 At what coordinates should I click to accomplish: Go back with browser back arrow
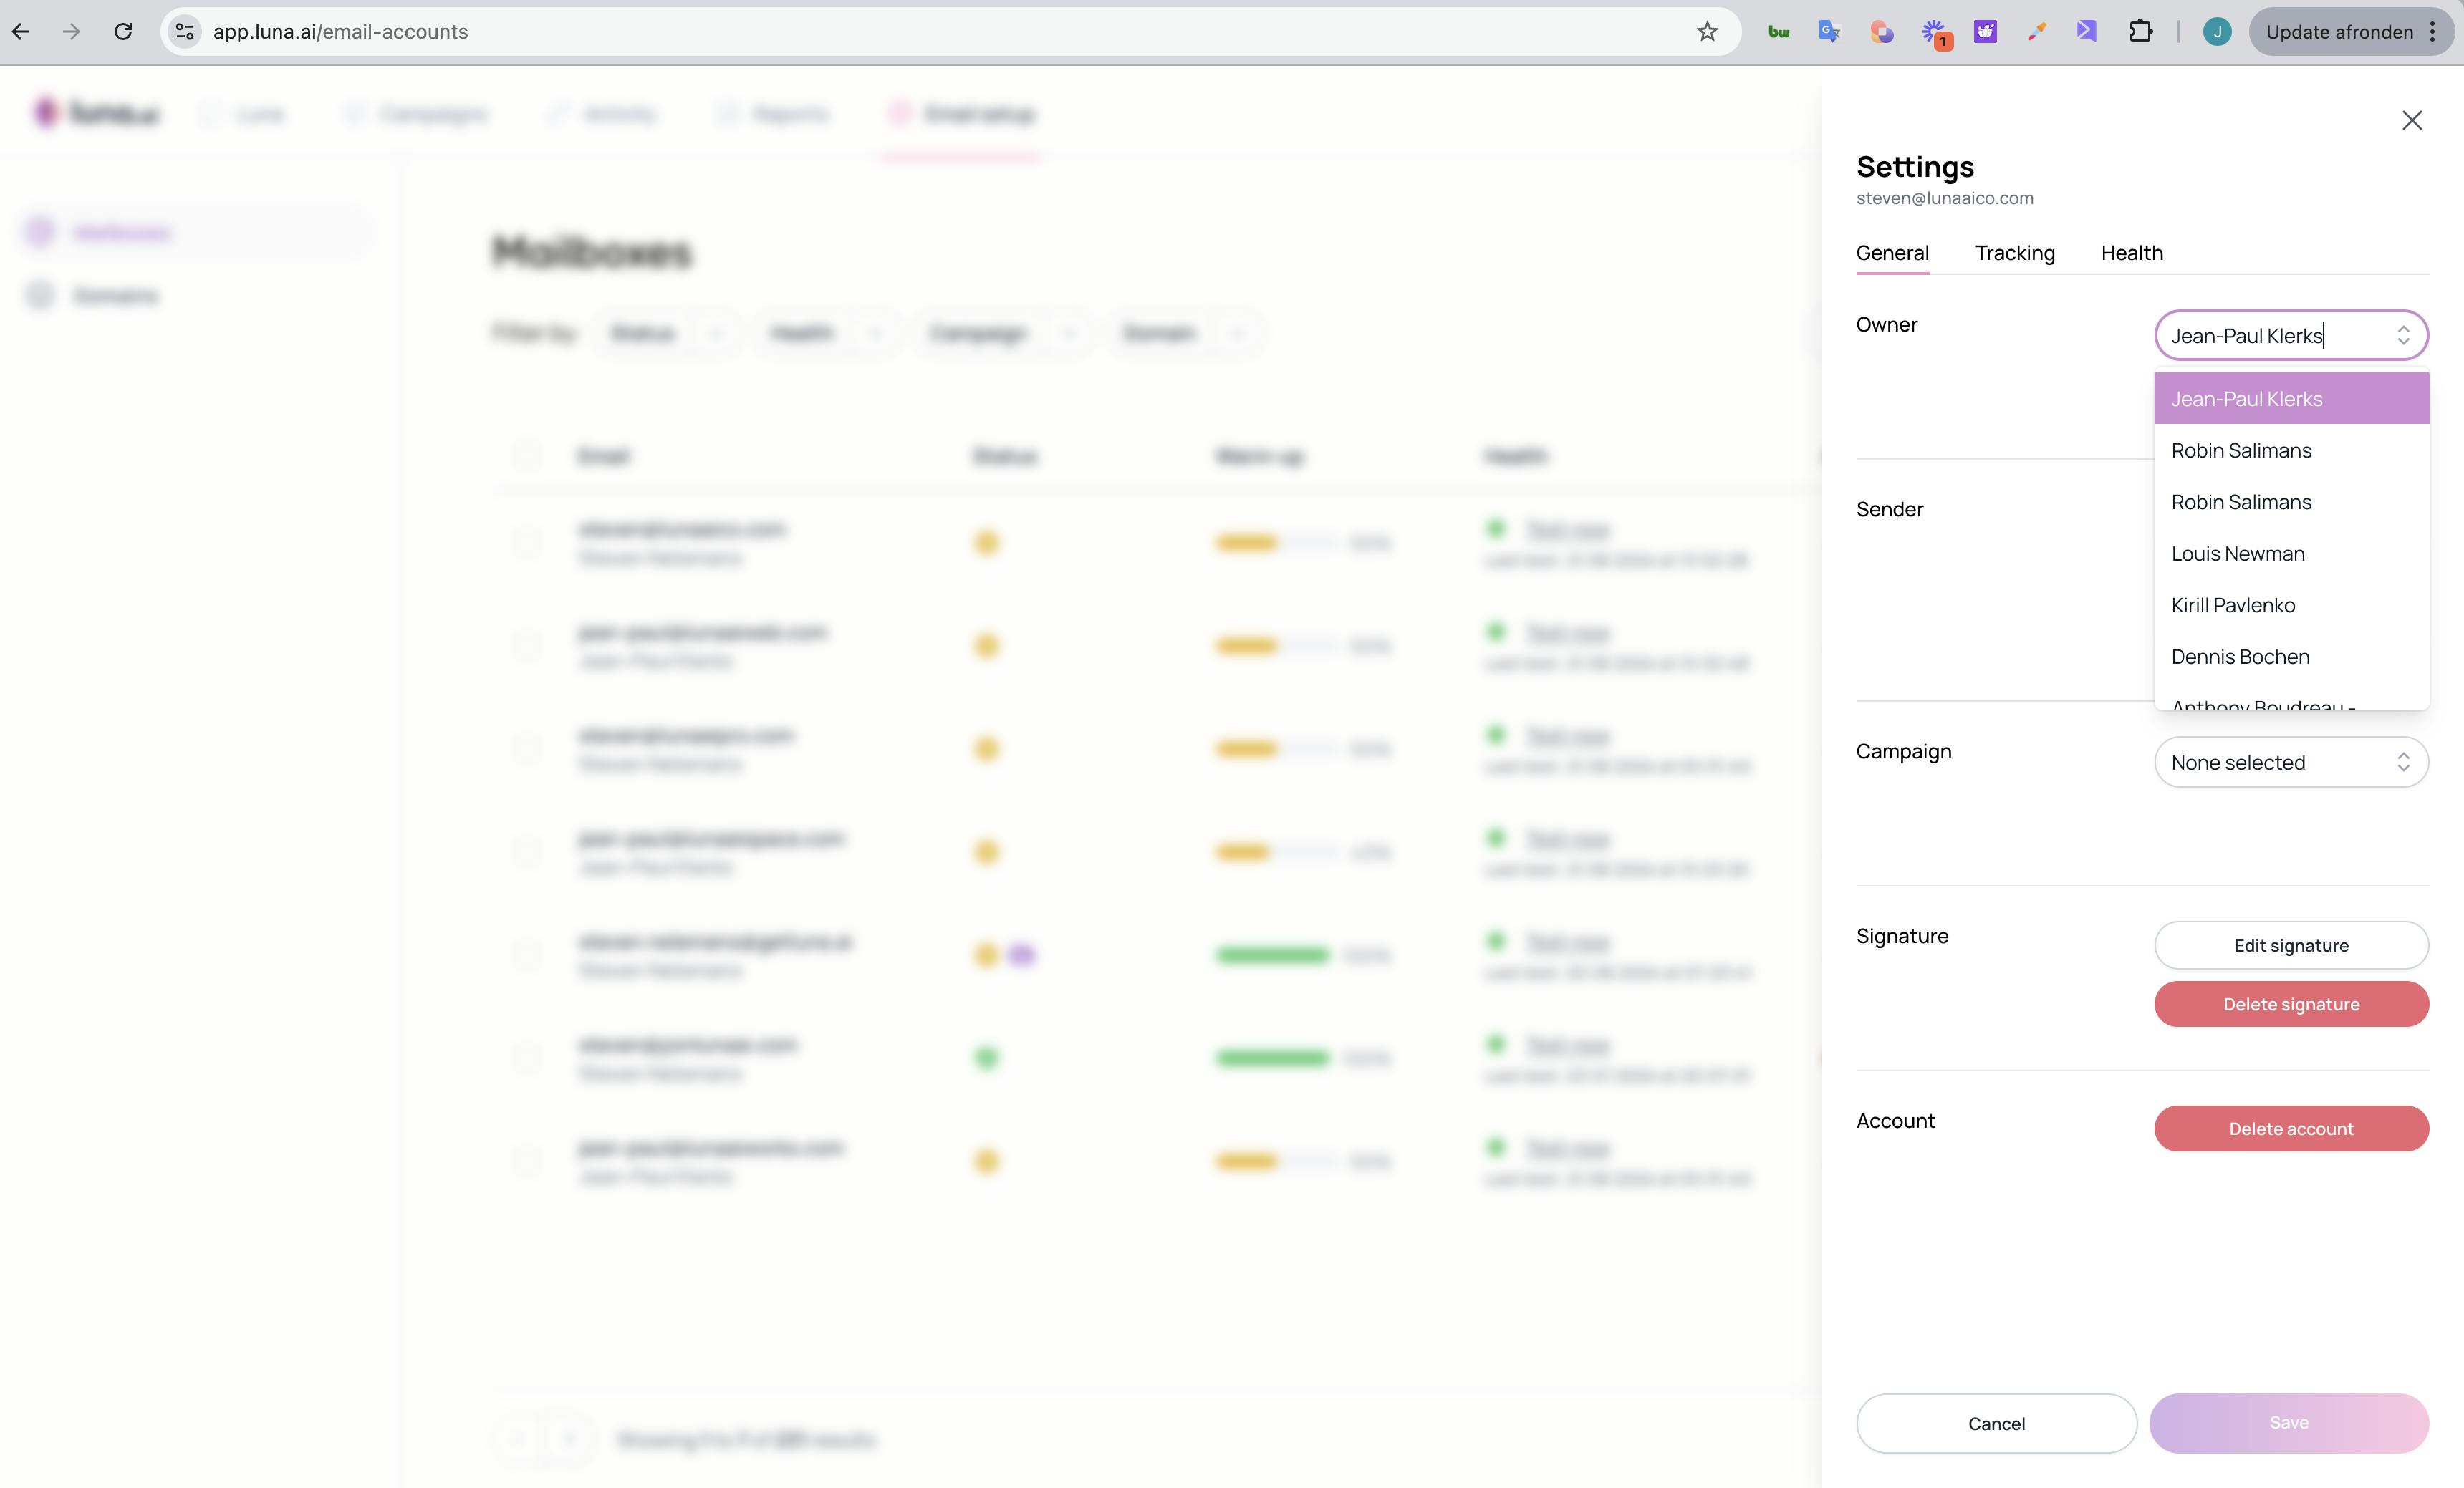point(21,32)
